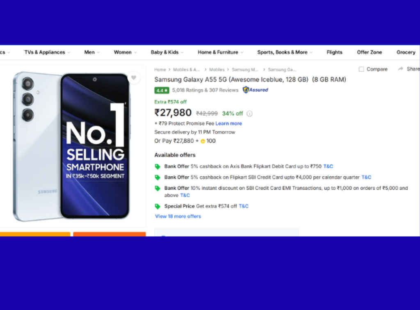Click the Learn more link about Protect Promise Fee

[x=228, y=123]
